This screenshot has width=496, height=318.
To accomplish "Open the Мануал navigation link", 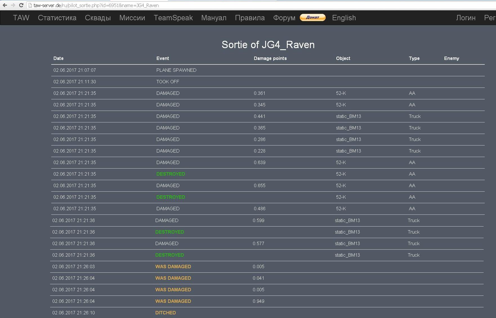I will 214,18.
